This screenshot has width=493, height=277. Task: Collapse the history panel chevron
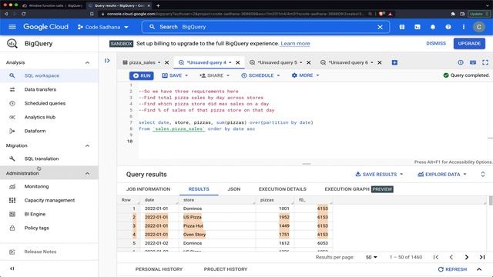click(x=479, y=269)
